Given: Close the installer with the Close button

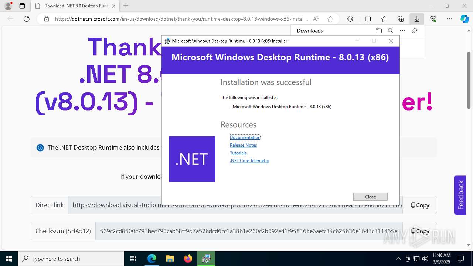Looking at the screenshot, I should [x=370, y=197].
